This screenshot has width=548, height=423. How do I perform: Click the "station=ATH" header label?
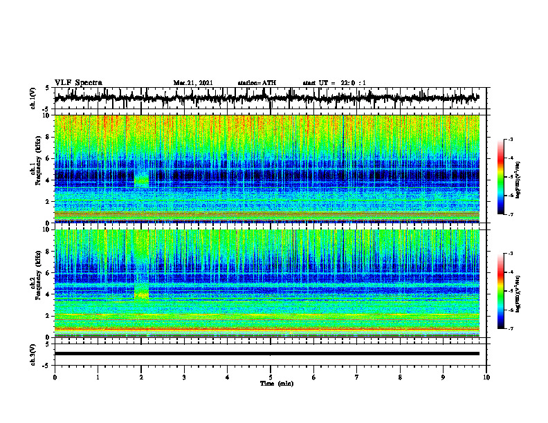[x=257, y=83]
